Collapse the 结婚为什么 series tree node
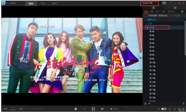 click(145, 20)
